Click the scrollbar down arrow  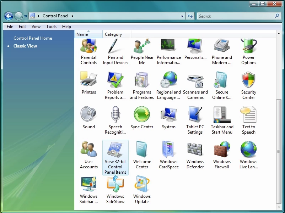pyautogui.click(x=279, y=207)
